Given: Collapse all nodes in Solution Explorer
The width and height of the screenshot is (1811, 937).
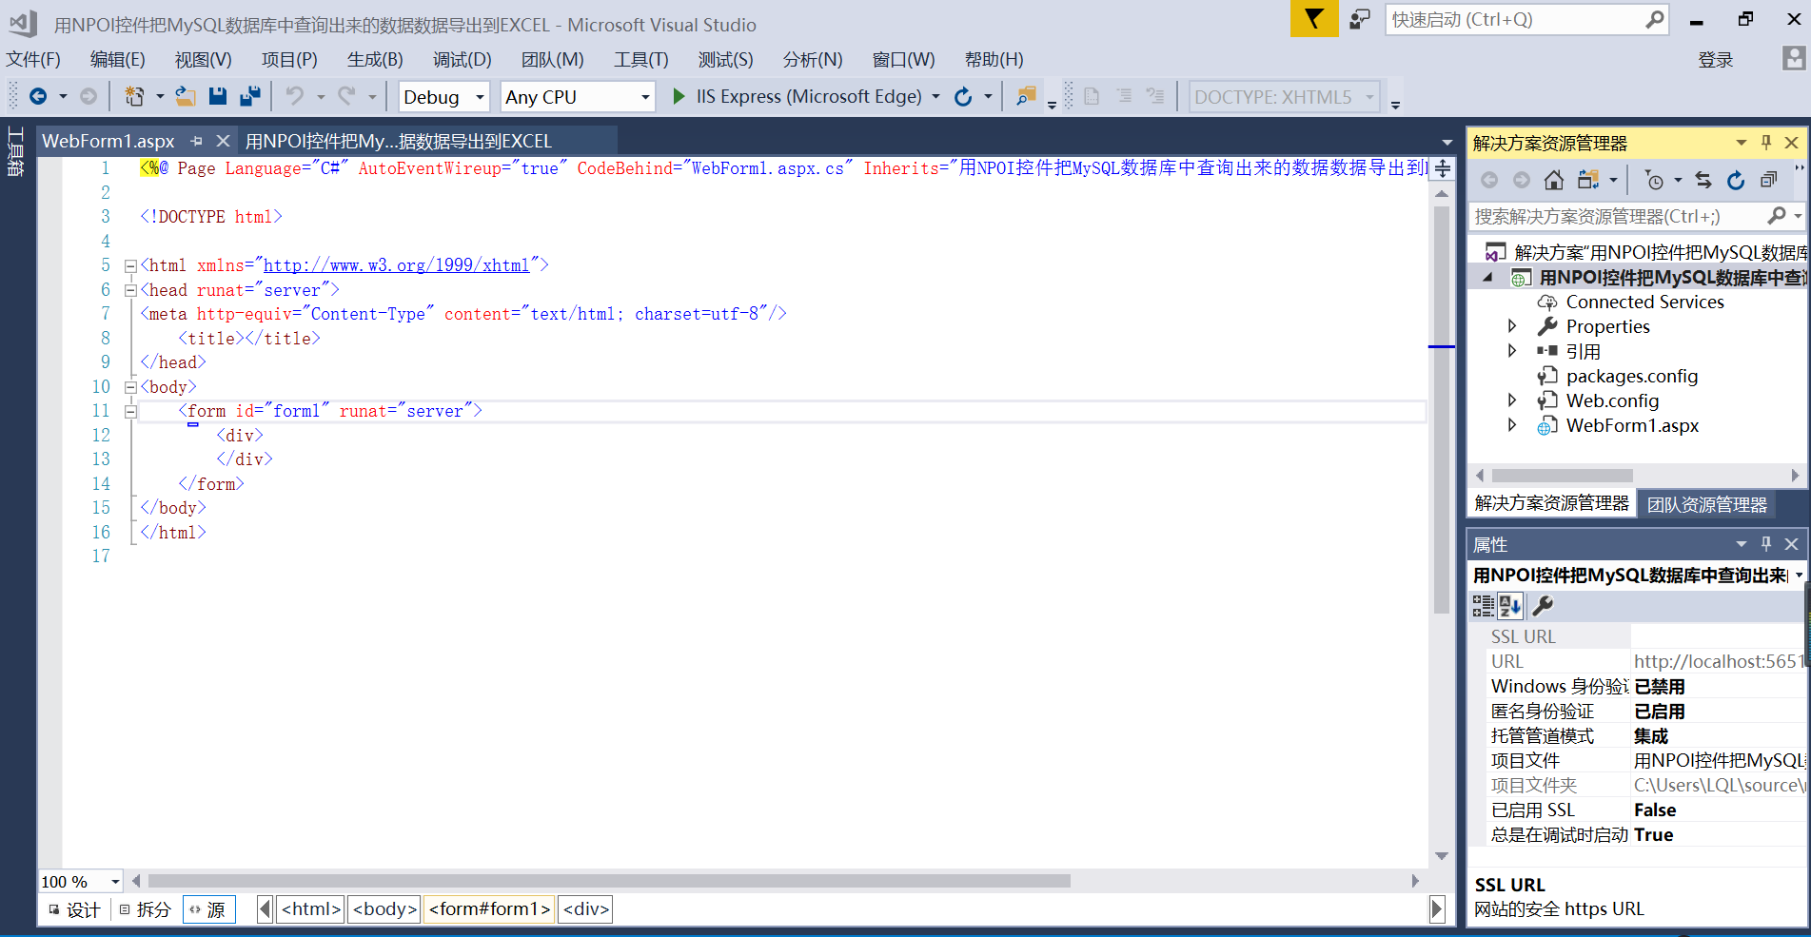Looking at the screenshot, I should pos(1768,179).
